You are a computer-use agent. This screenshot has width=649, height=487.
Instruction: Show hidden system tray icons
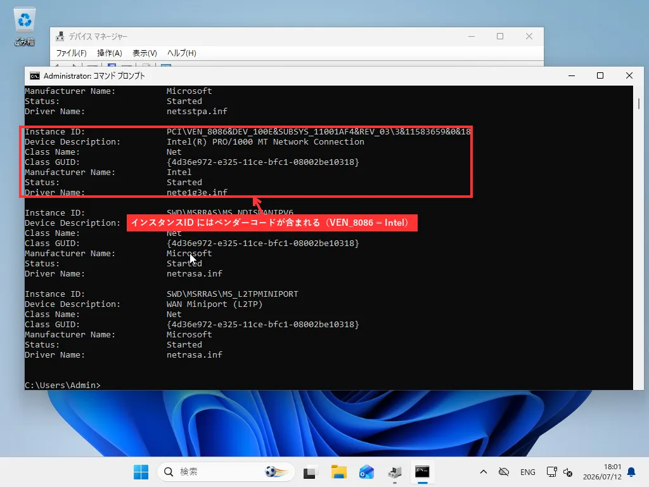(x=483, y=472)
